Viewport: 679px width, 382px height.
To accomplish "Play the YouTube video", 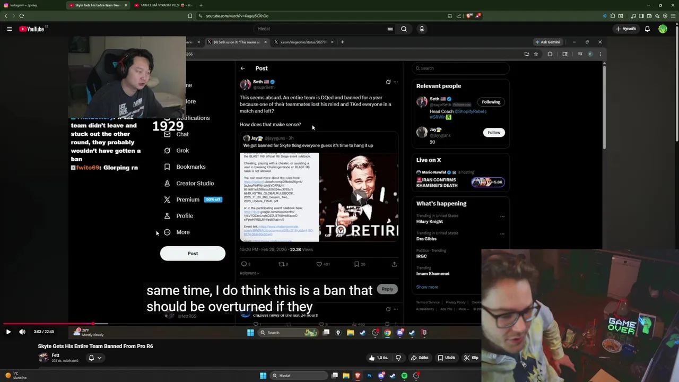I will [8, 332].
